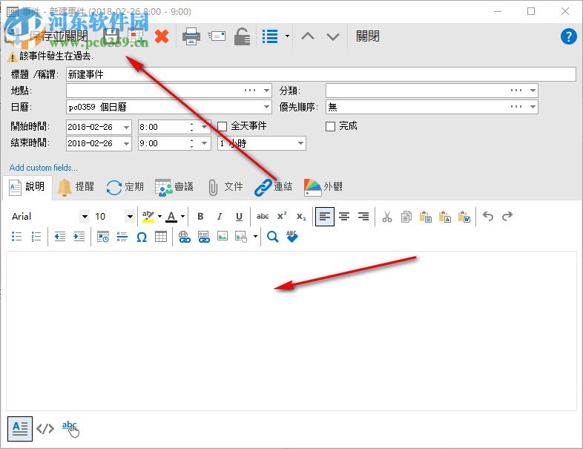Center align text
The height and width of the screenshot is (449, 583).
(x=344, y=217)
